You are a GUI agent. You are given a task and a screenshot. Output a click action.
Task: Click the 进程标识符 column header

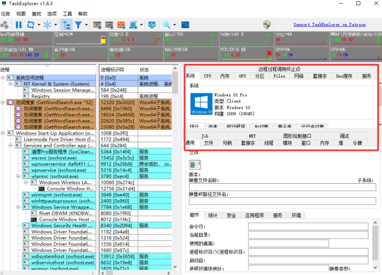[x=113, y=70]
